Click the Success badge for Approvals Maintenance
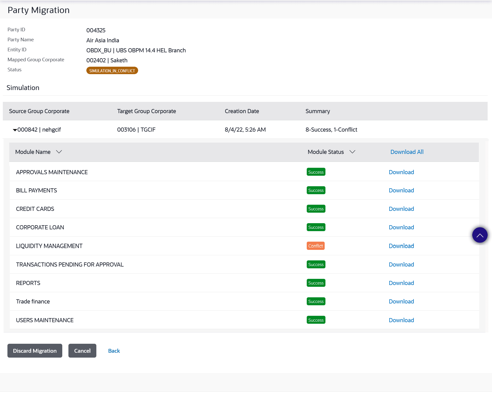 316,172
